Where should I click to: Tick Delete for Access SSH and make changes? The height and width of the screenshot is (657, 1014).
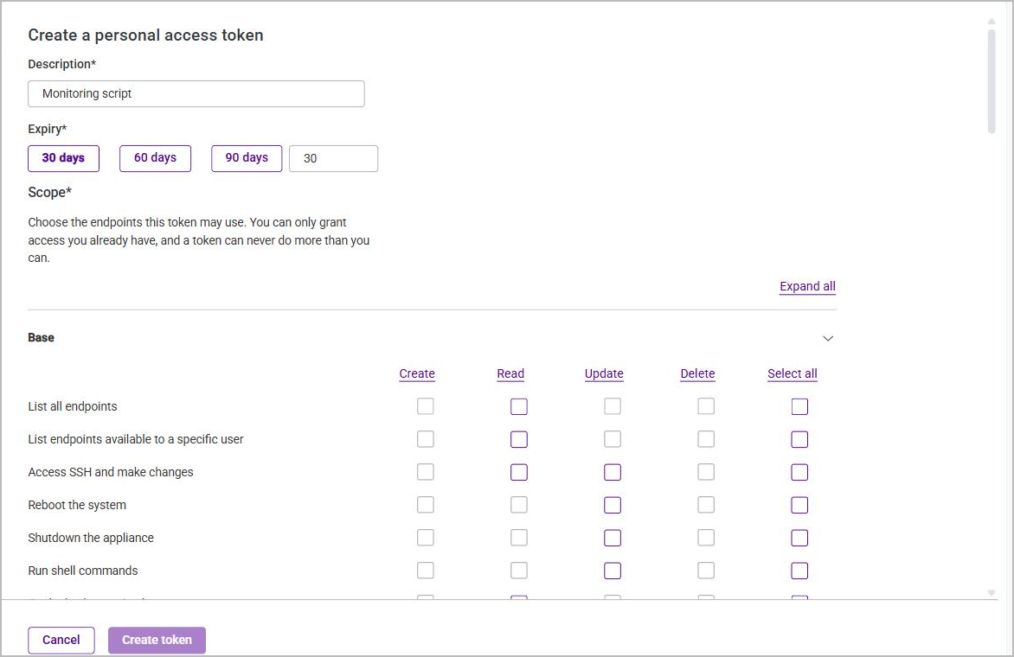pos(706,472)
